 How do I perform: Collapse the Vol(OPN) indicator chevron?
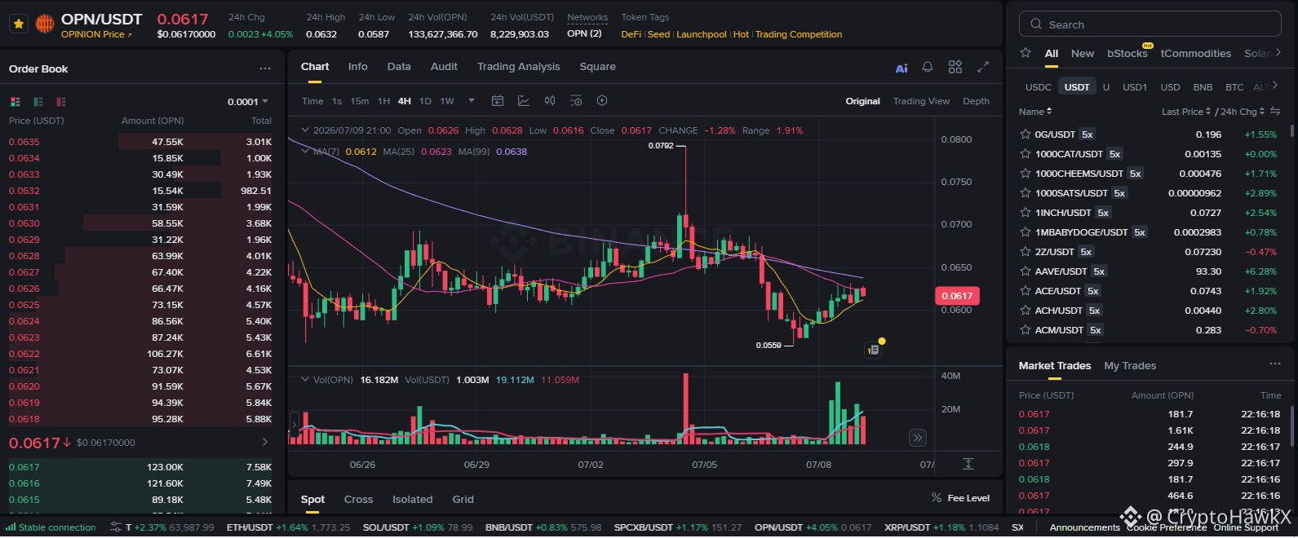[305, 380]
